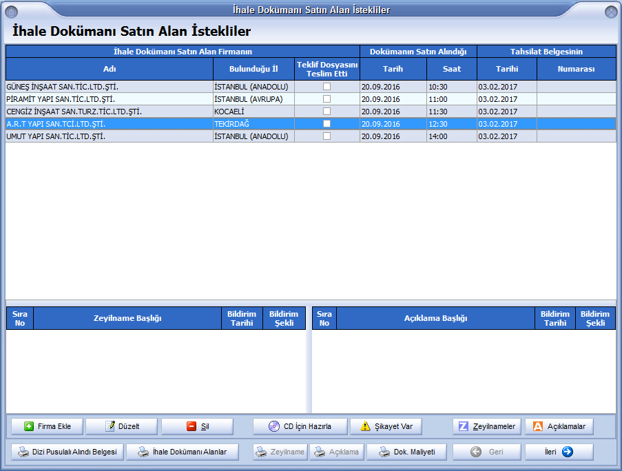
Task: Click the Açıklama Başlığı column header
Action: click(435, 318)
